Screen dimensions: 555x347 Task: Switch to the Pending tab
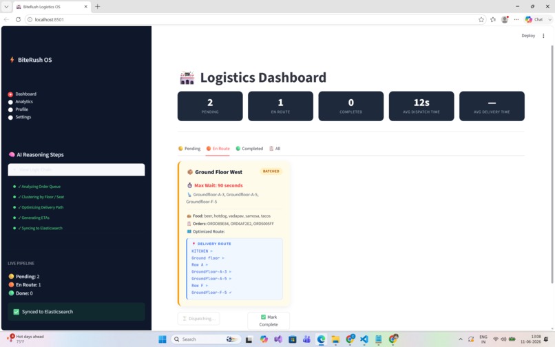point(189,149)
